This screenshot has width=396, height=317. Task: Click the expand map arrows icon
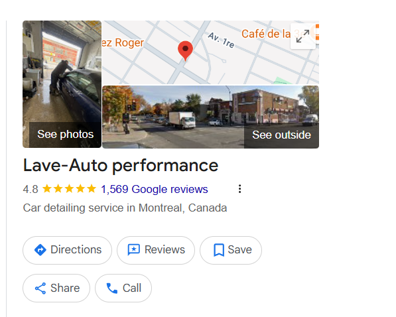pyautogui.click(x=303, y=36)
